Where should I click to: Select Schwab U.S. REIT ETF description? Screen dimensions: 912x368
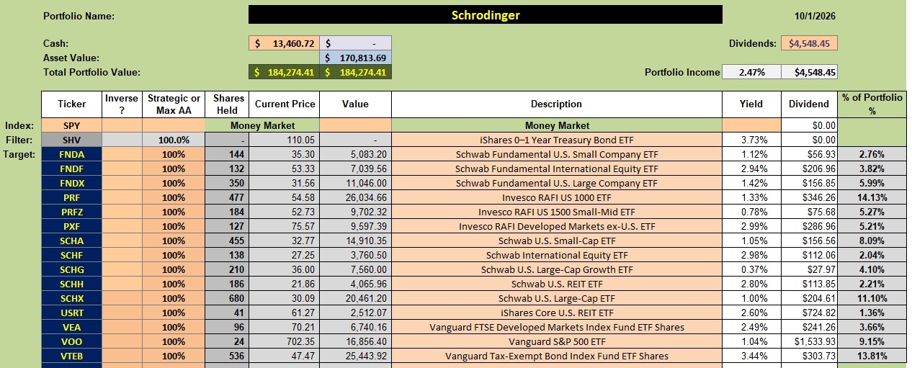[x=557, y=284]
